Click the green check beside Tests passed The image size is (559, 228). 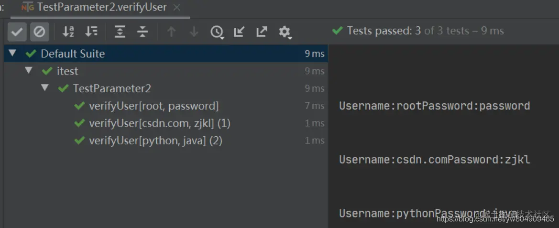pos(337,31)
